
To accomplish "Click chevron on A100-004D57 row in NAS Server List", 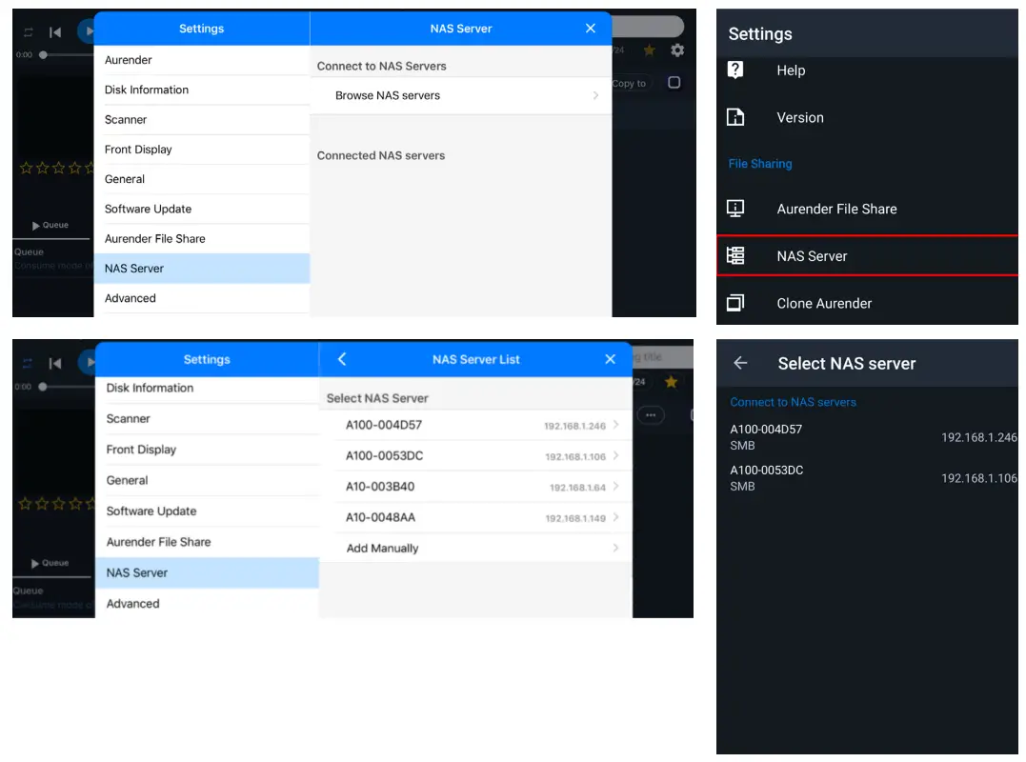I will pyautogui.click(x=615, y=425).
